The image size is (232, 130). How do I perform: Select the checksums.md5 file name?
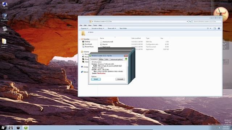click(108, 42)
